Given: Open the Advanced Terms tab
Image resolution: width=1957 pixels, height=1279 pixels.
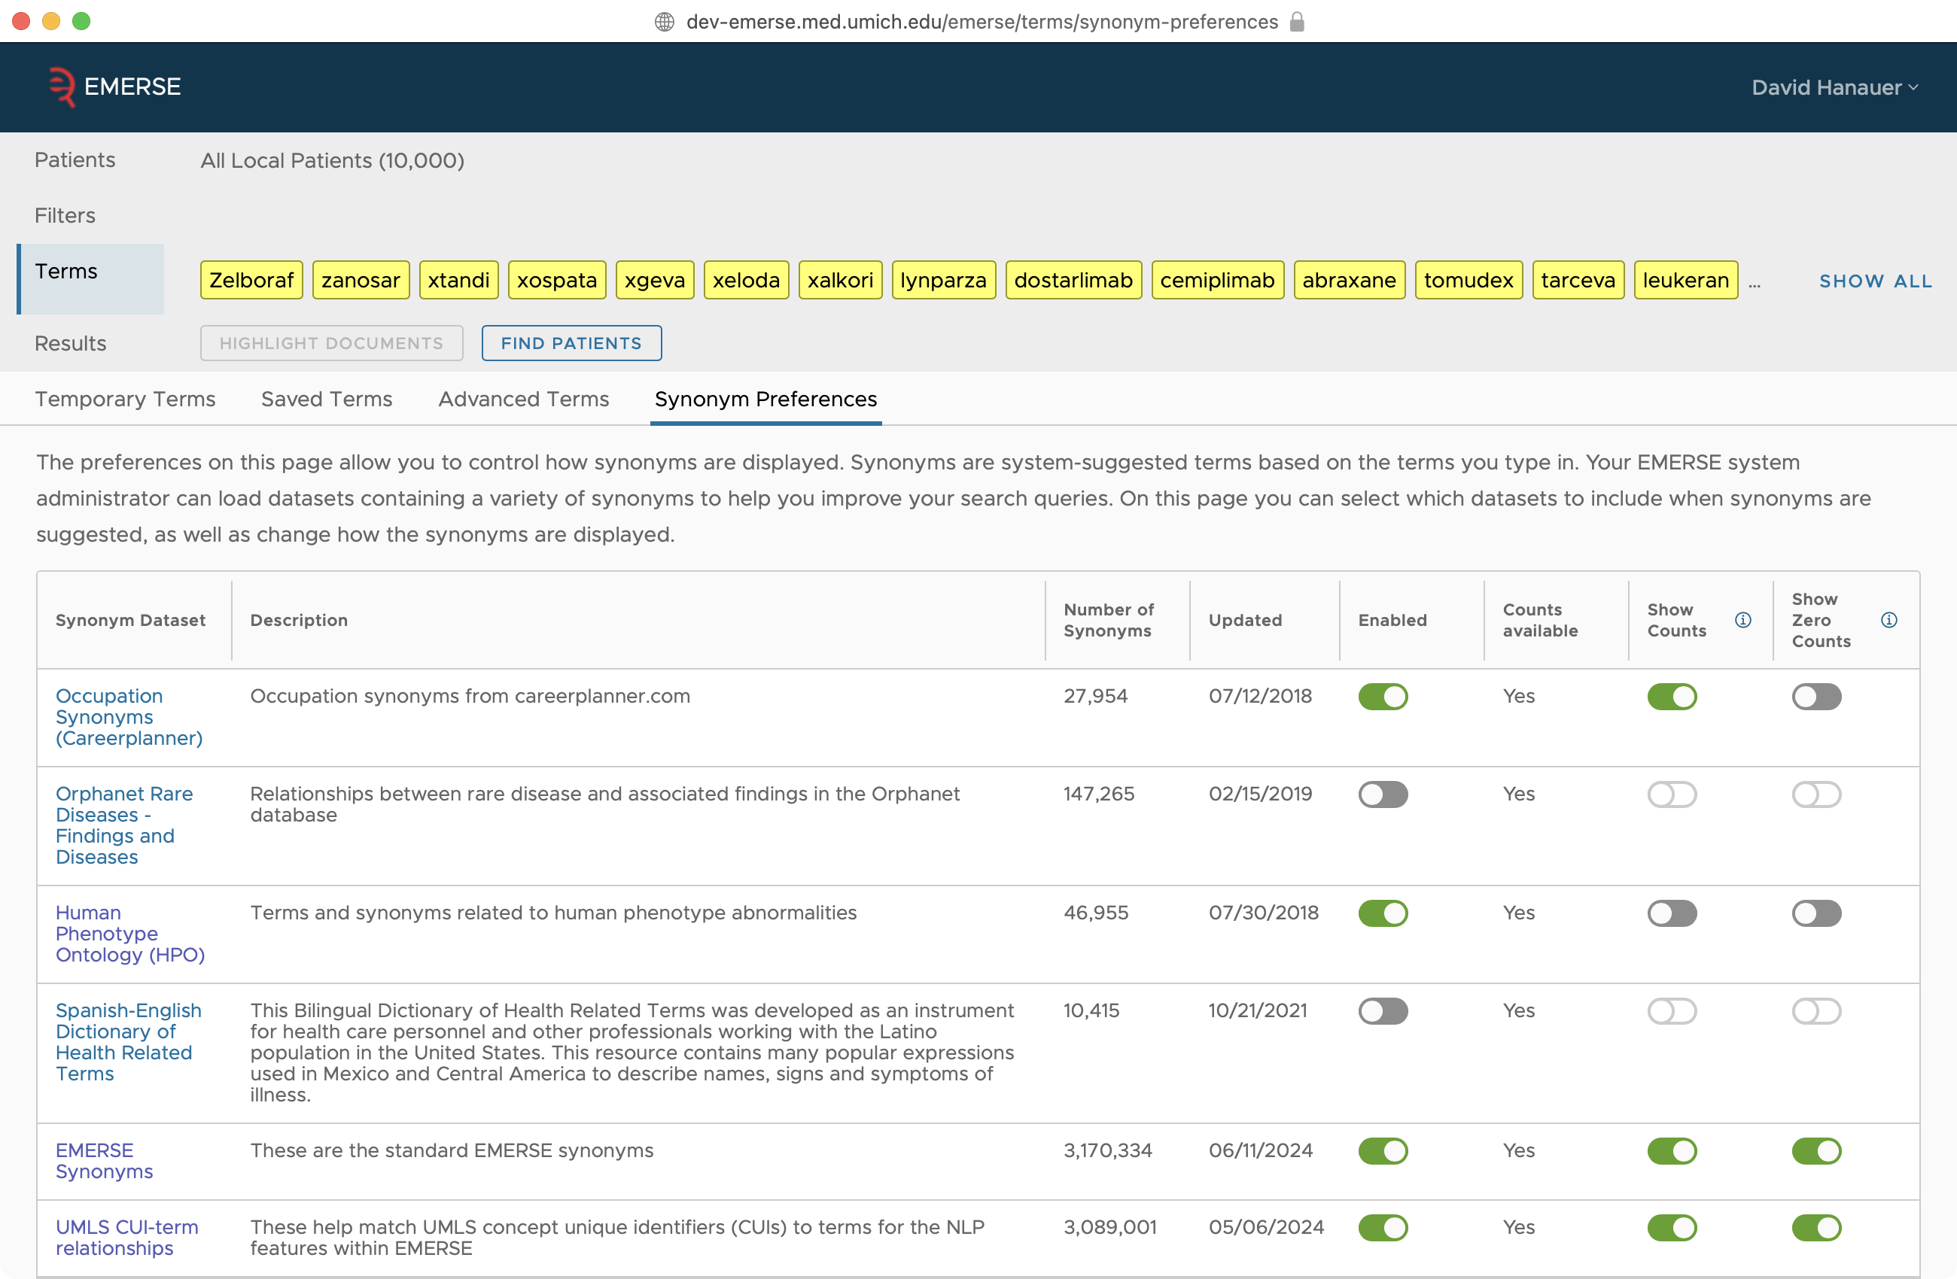Looking at the screenshot, I should click(524, 399).
